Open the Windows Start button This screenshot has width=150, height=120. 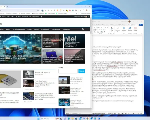click(x=38, y=118)
